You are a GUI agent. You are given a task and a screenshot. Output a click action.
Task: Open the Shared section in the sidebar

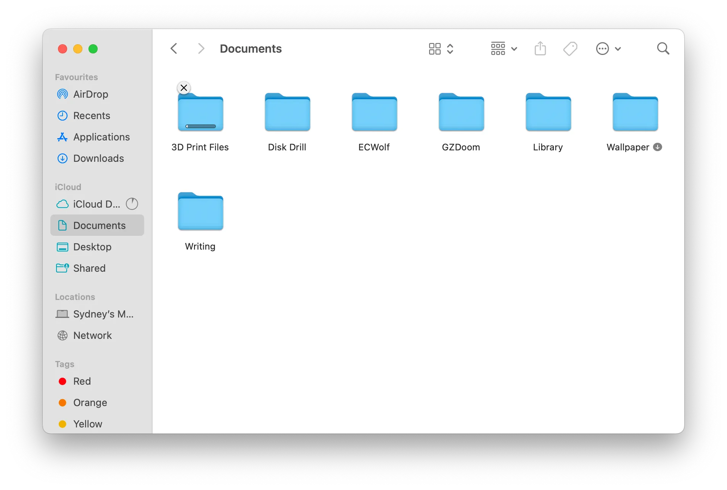(x=89, y=268)
